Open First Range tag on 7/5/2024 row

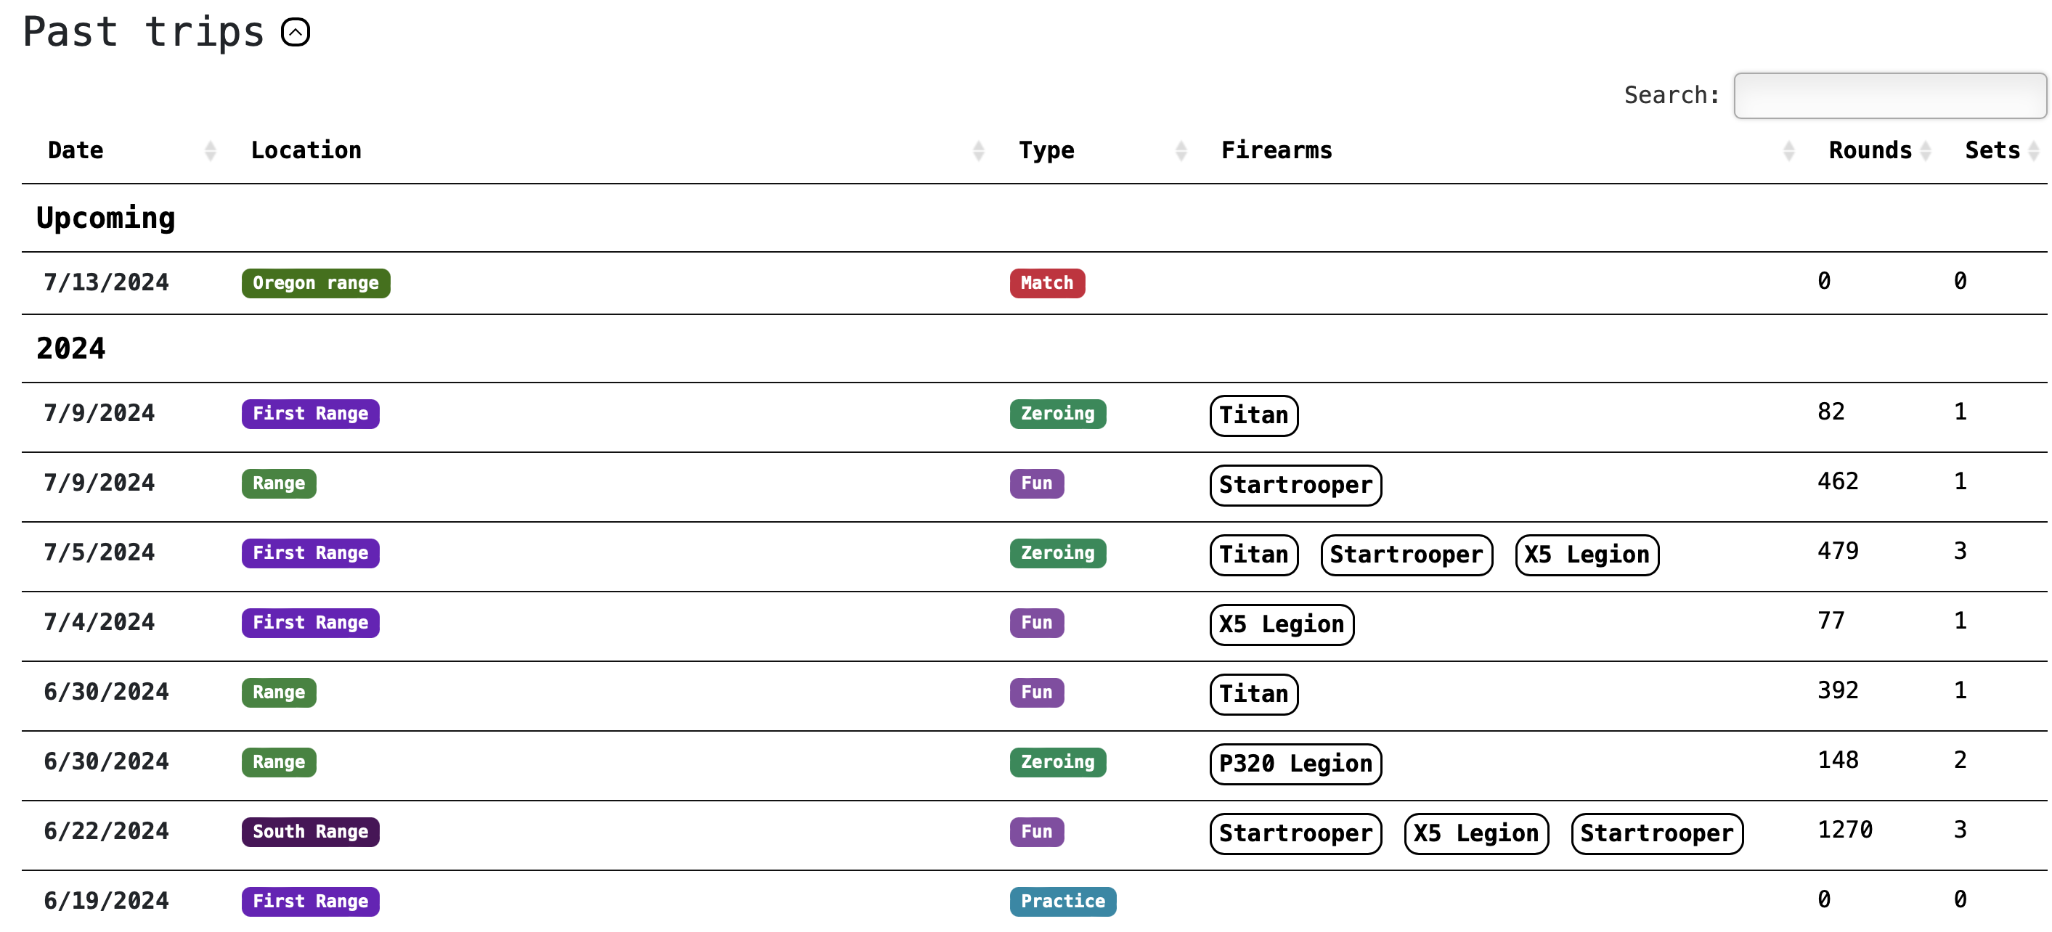click(310, 553)
